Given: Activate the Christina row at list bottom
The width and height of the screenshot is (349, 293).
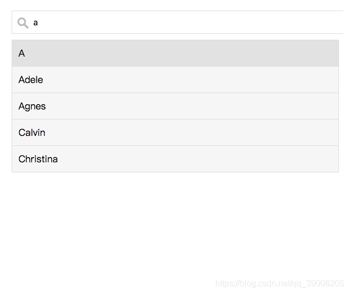Looking at the screenshot, I should tap(175, 159).
